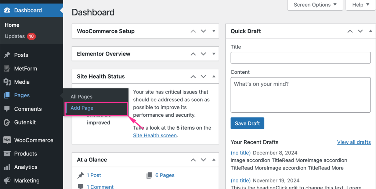Move Site Health Status widget up

coord(193,77)
